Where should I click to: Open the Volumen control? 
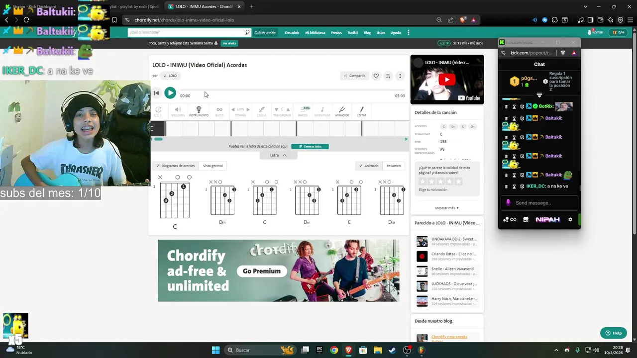178,111
